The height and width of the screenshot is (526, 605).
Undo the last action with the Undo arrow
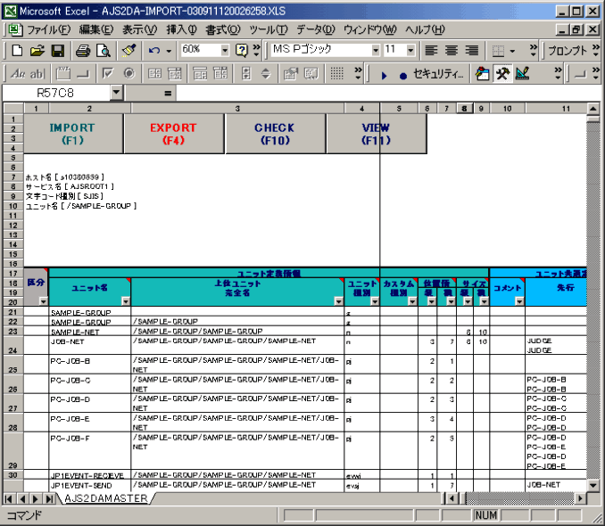point(154,51)
